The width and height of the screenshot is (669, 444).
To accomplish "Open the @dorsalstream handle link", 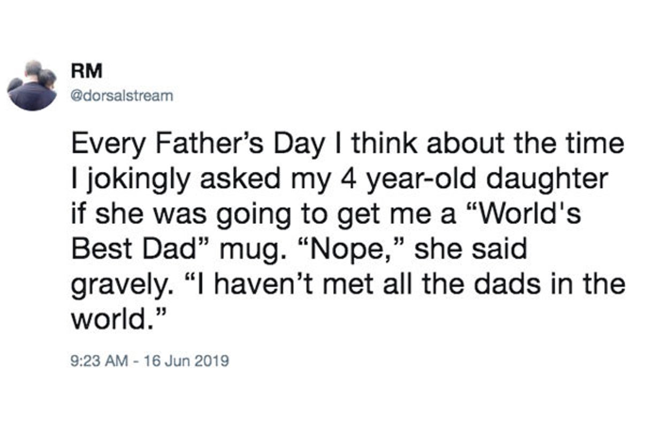I will pos(122,96).
